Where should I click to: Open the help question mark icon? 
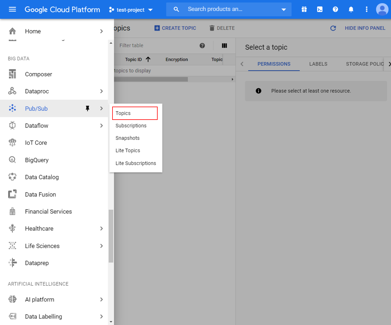tap(335, 9)
